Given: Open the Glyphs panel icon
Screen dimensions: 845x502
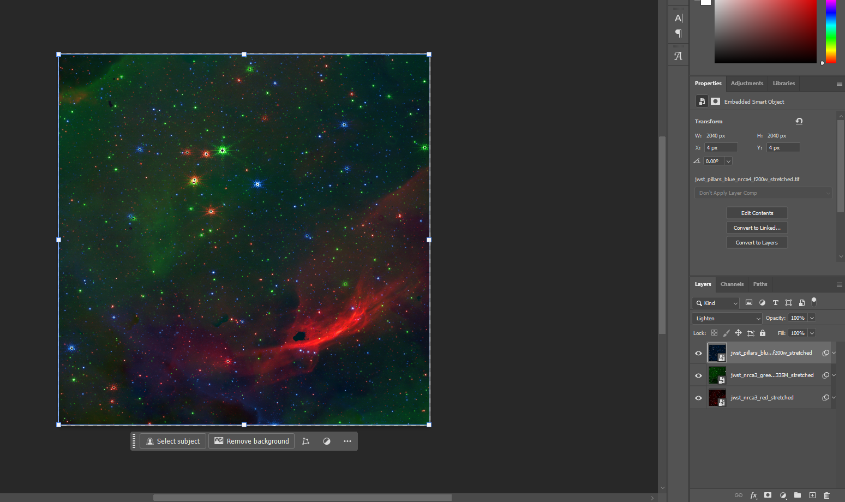Looking at the screenshot, I should click(678, 56).
